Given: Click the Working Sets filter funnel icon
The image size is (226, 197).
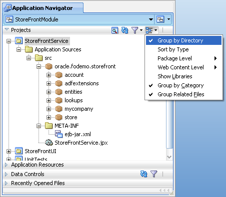Looking at the screenshot, I should coord(134,30).
